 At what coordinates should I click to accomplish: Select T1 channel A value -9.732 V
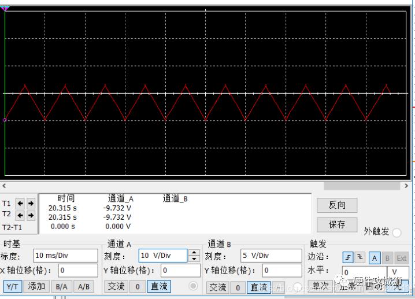117,208
